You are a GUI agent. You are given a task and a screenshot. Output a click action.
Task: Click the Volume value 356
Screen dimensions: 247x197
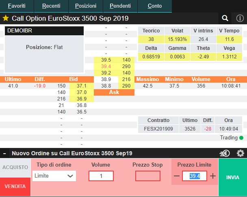point(201,86)
